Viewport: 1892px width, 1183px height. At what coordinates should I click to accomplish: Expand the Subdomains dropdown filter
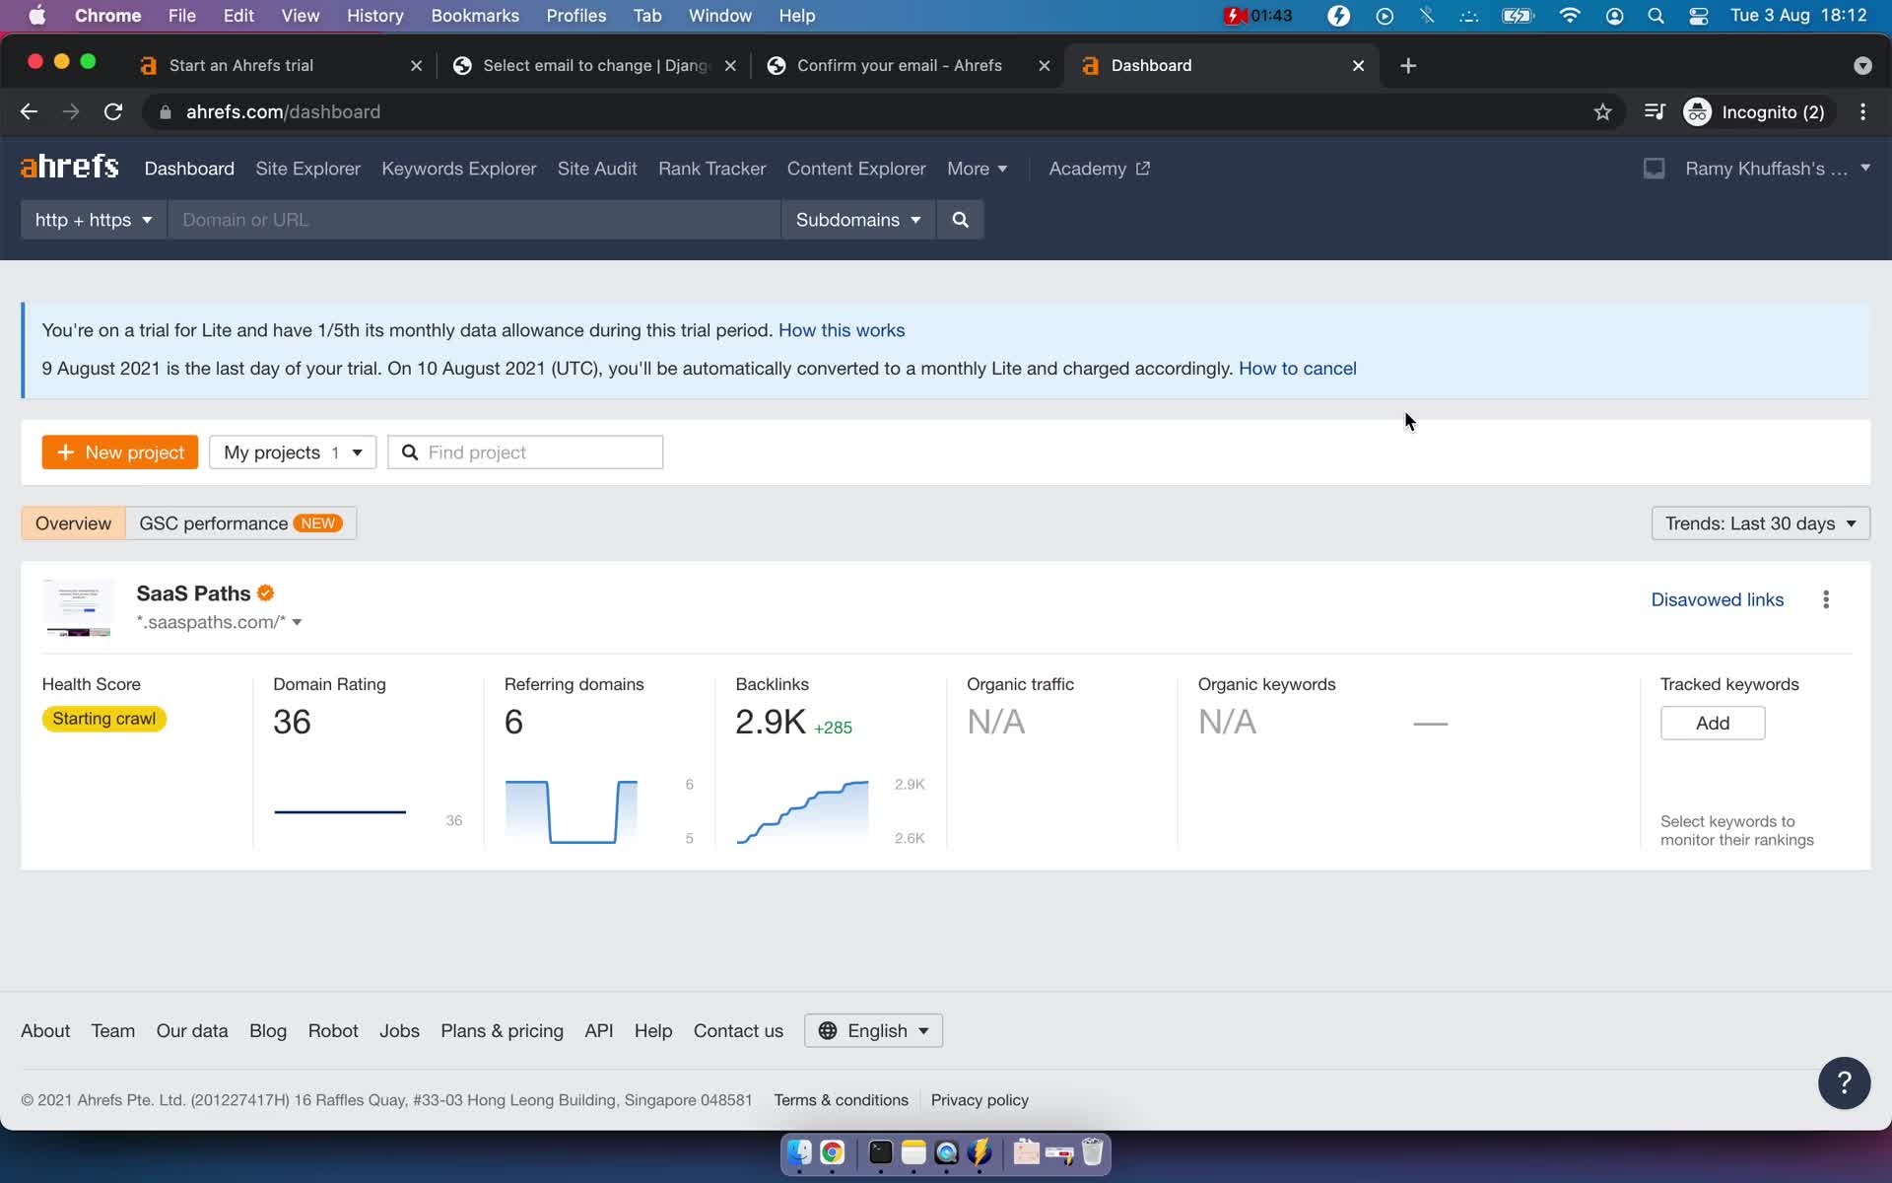[x=858, y=220]
